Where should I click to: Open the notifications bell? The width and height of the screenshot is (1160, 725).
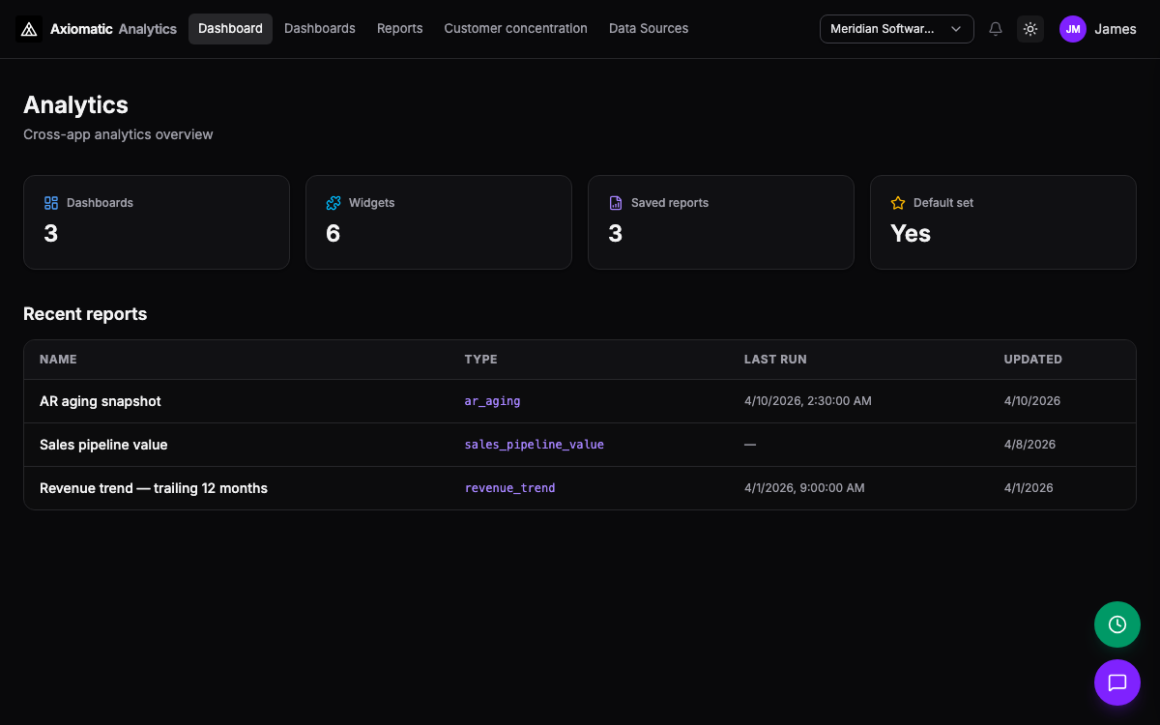996,29
